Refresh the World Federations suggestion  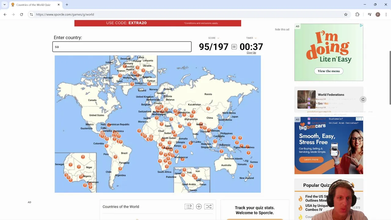363,99
